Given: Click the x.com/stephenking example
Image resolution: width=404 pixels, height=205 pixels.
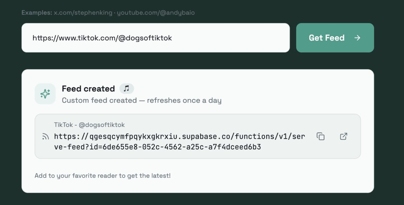Looking at the screenshot, I should tap(83, 13).
